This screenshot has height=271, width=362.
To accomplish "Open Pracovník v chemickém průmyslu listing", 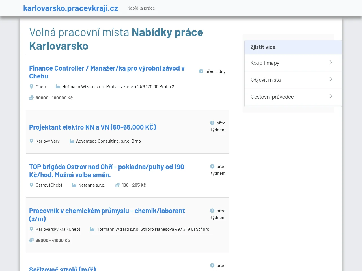I will pyautogui.click(x=107, y=215).
